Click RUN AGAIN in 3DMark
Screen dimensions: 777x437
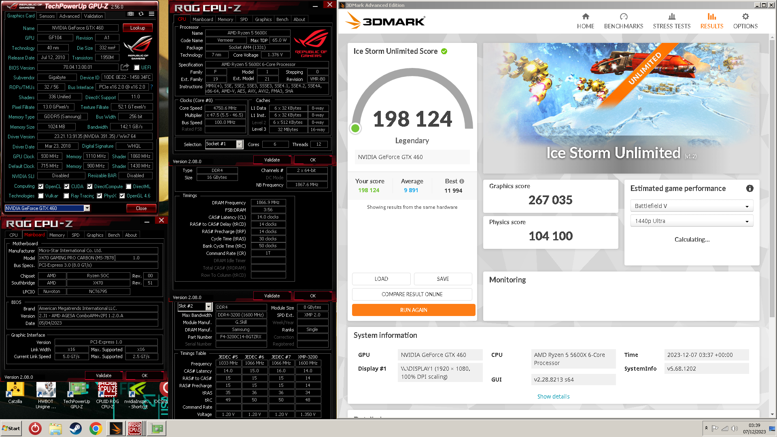pos(414,310)
